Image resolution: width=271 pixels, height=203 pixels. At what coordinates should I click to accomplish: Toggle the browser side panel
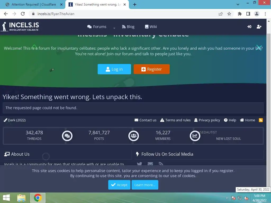(248, 14)
